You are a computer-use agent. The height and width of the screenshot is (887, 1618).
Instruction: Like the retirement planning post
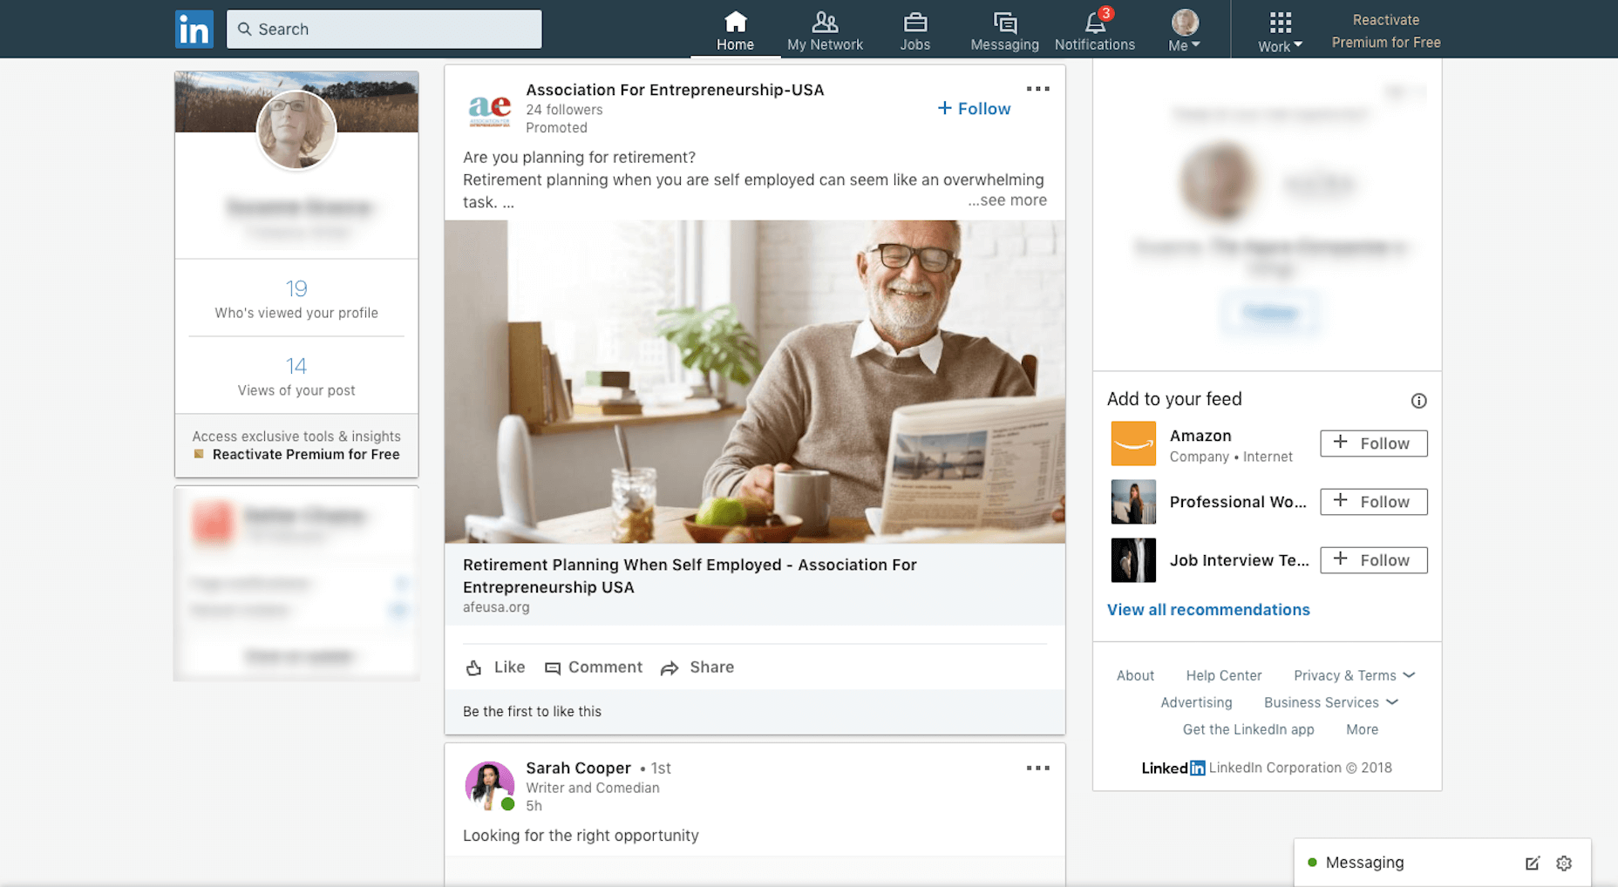(x=495, y=667)
